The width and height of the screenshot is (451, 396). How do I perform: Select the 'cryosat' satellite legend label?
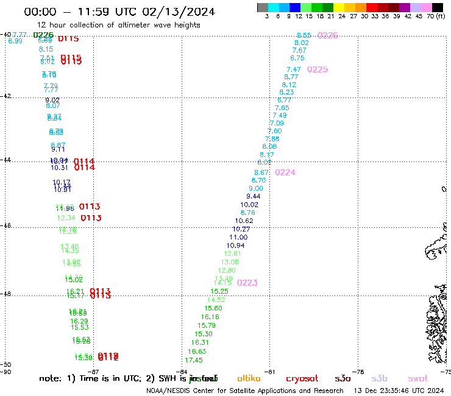(302, 379)
